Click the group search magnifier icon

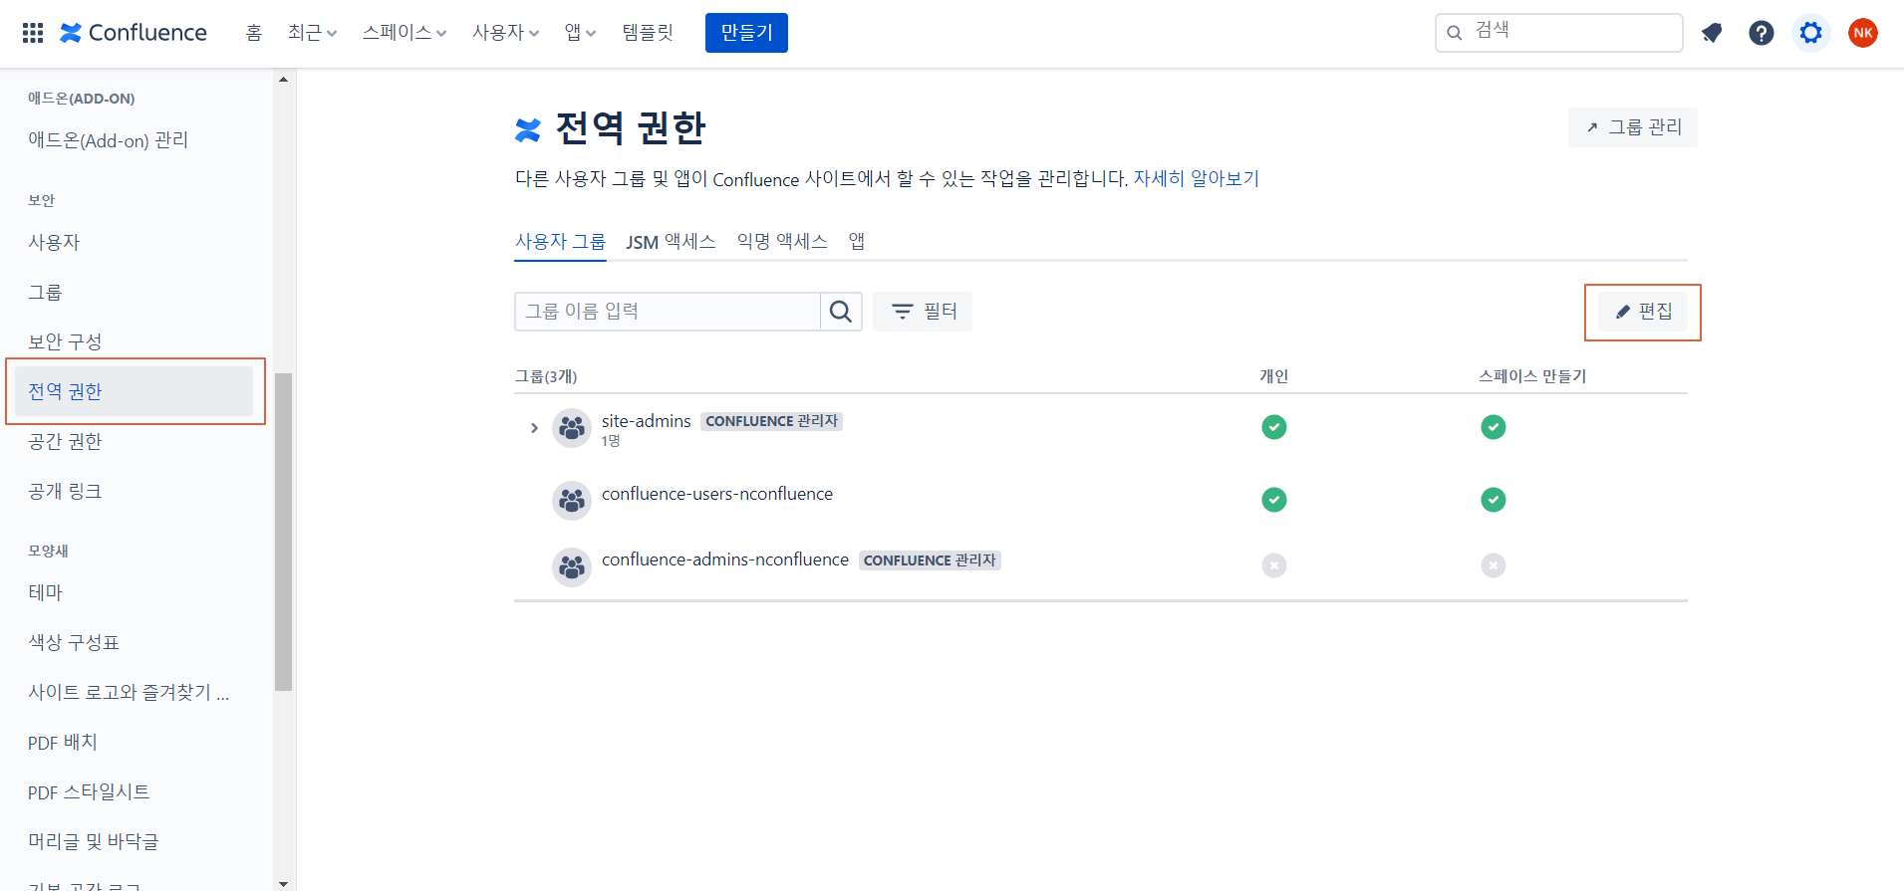(x=841, y=312)
